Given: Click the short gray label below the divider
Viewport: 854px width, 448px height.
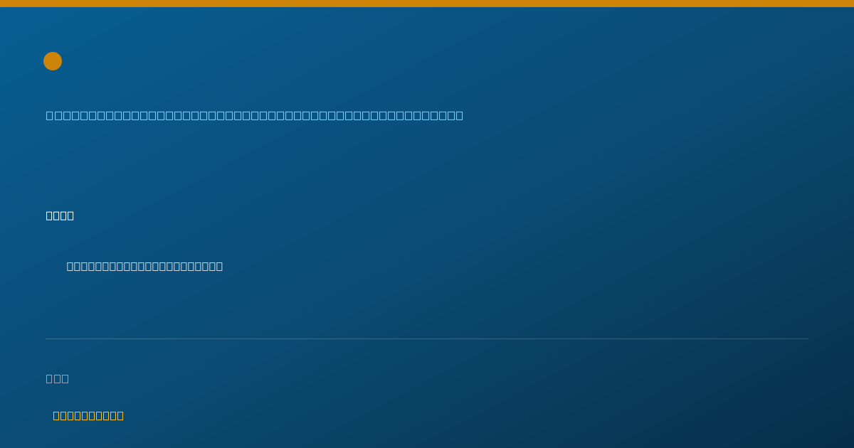Looking at the screenshot, I should tap(58, 378).
